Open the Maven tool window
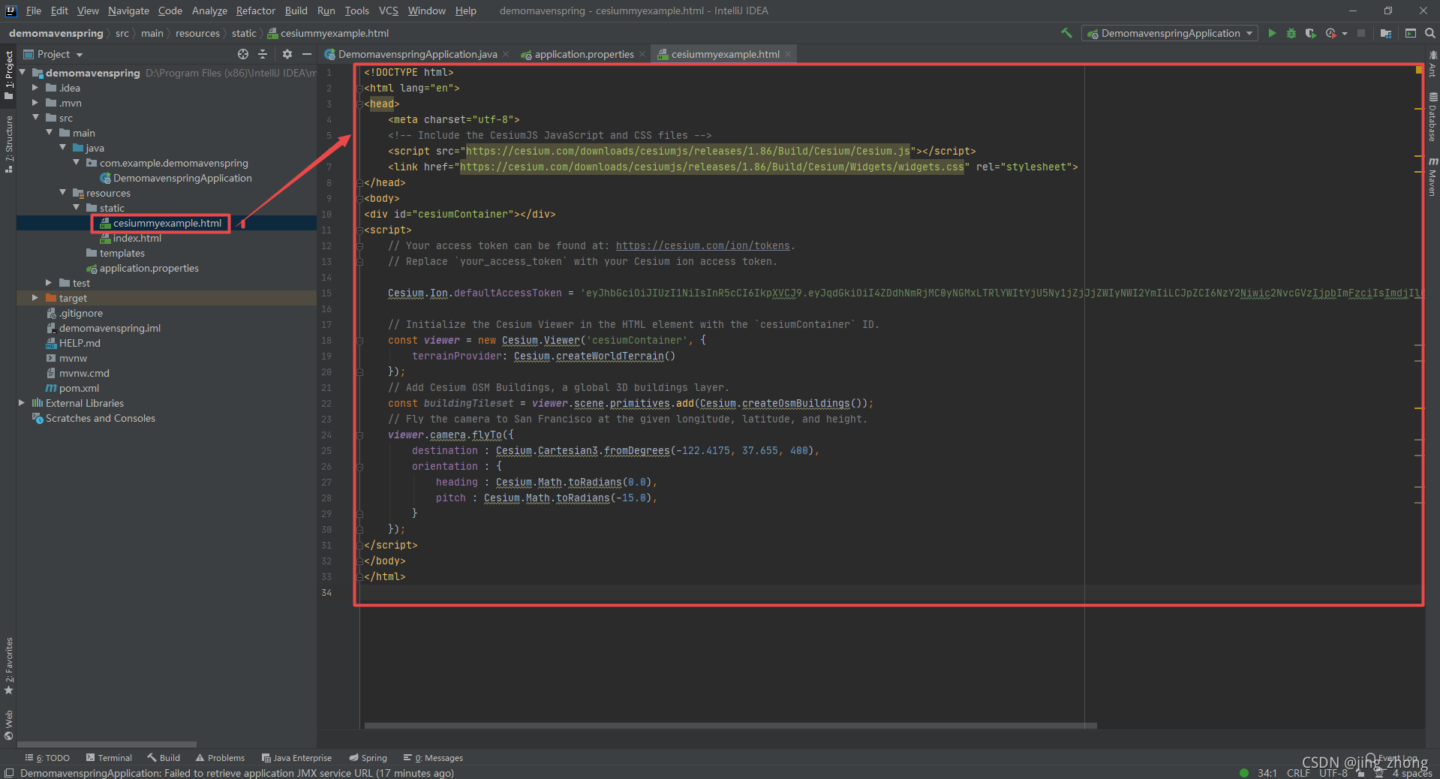Viewport: 1440px width, 779px height. (x=1432, y=177)
